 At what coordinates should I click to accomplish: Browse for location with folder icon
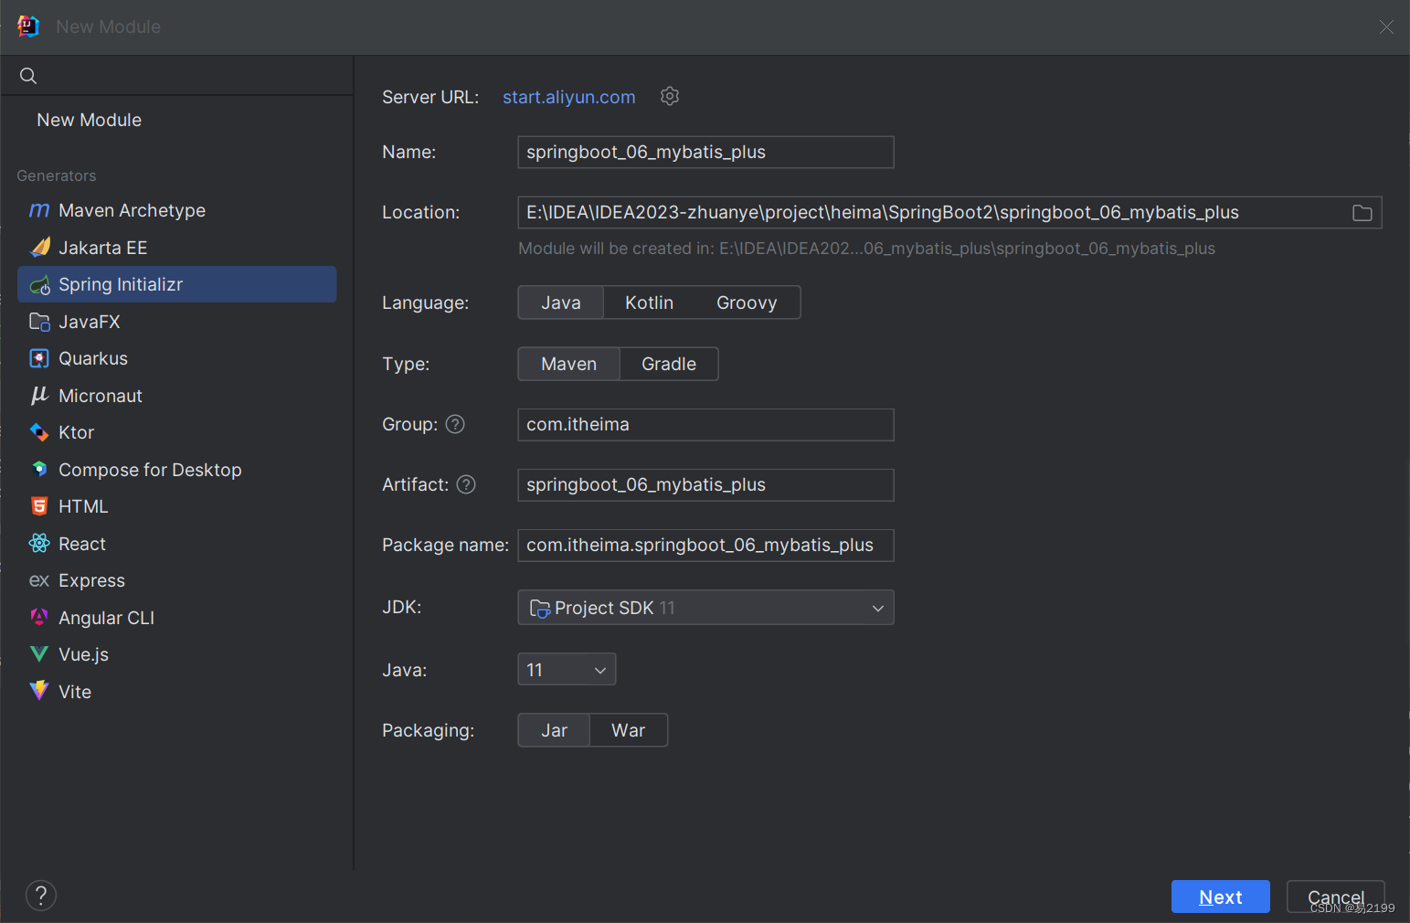click(x=1362, y=213)
